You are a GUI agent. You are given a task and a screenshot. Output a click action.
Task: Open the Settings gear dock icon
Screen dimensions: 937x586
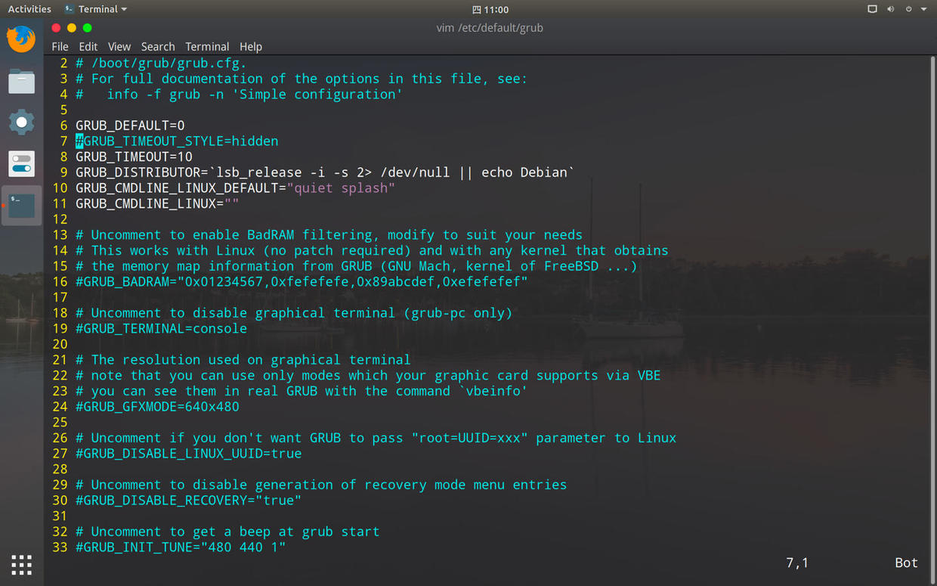pyautogui.click(x=21, y=122)
